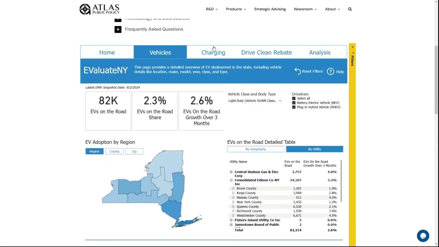Expand the Queens County row

pyautogui.click(x=233, y=207)
